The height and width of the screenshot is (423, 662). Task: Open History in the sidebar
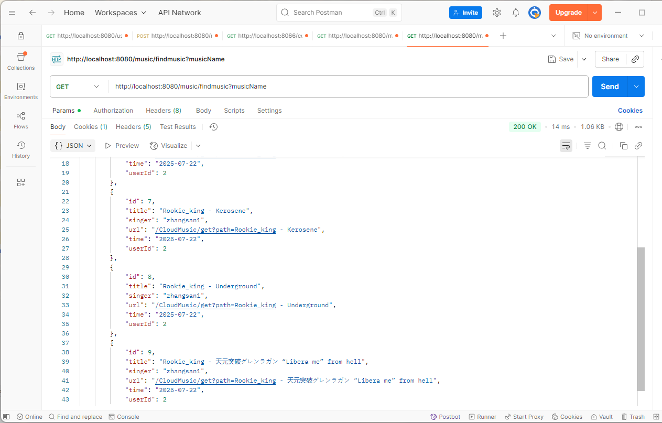(21, 150)
